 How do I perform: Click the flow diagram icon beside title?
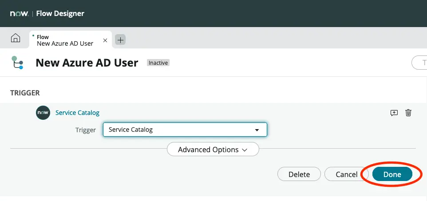coord(17,63)
